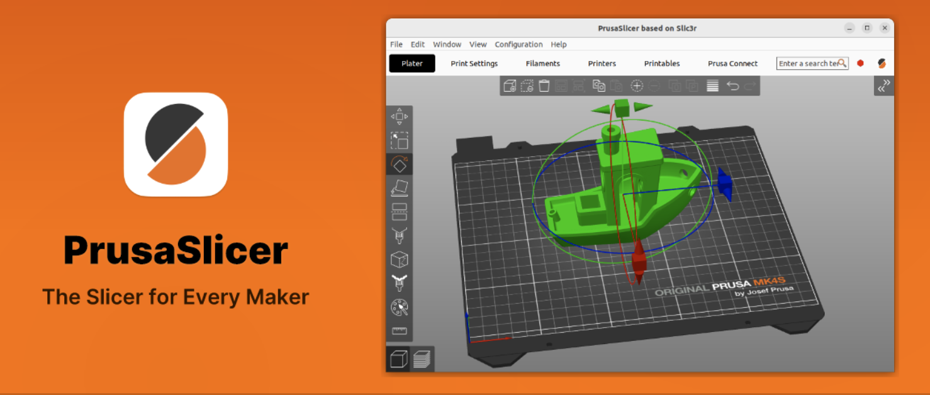Open the Multimaterial painting palette tool

400,307
